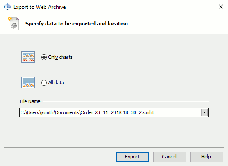228x166 pixels.
Task: Click the header instruction text
Action: click(77, 24)
